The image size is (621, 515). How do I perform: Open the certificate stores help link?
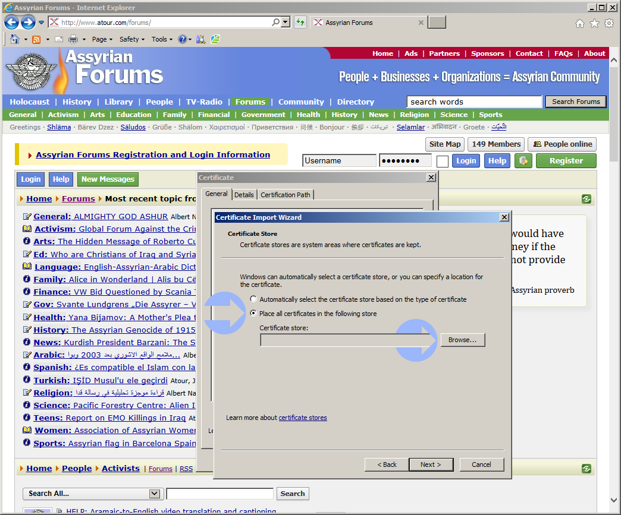click(x=303, y=418)
